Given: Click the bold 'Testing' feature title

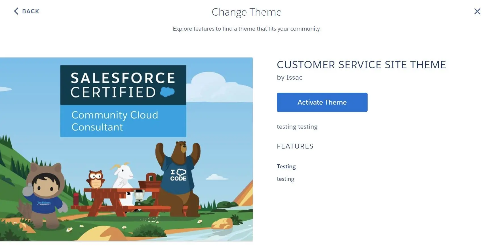Looking at the screenshot, I should [x=286, y=166].
